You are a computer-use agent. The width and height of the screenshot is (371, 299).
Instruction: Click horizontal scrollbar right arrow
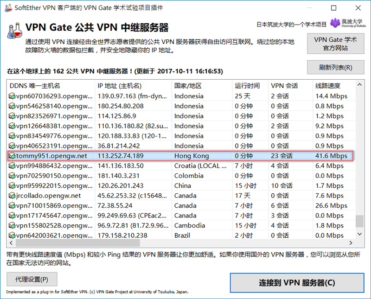[351, 243]
